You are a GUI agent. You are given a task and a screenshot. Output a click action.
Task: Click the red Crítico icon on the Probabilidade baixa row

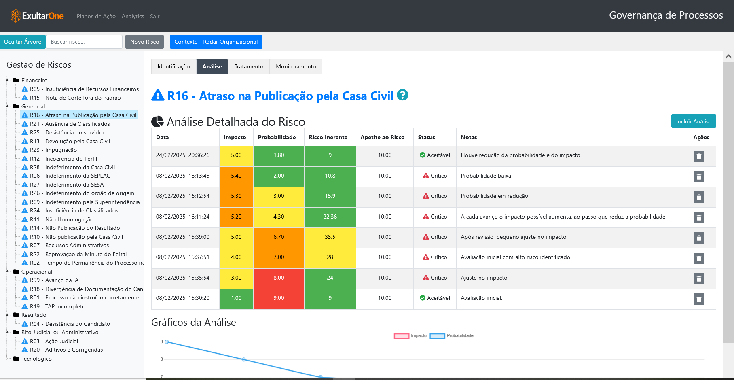pos(425,176)
